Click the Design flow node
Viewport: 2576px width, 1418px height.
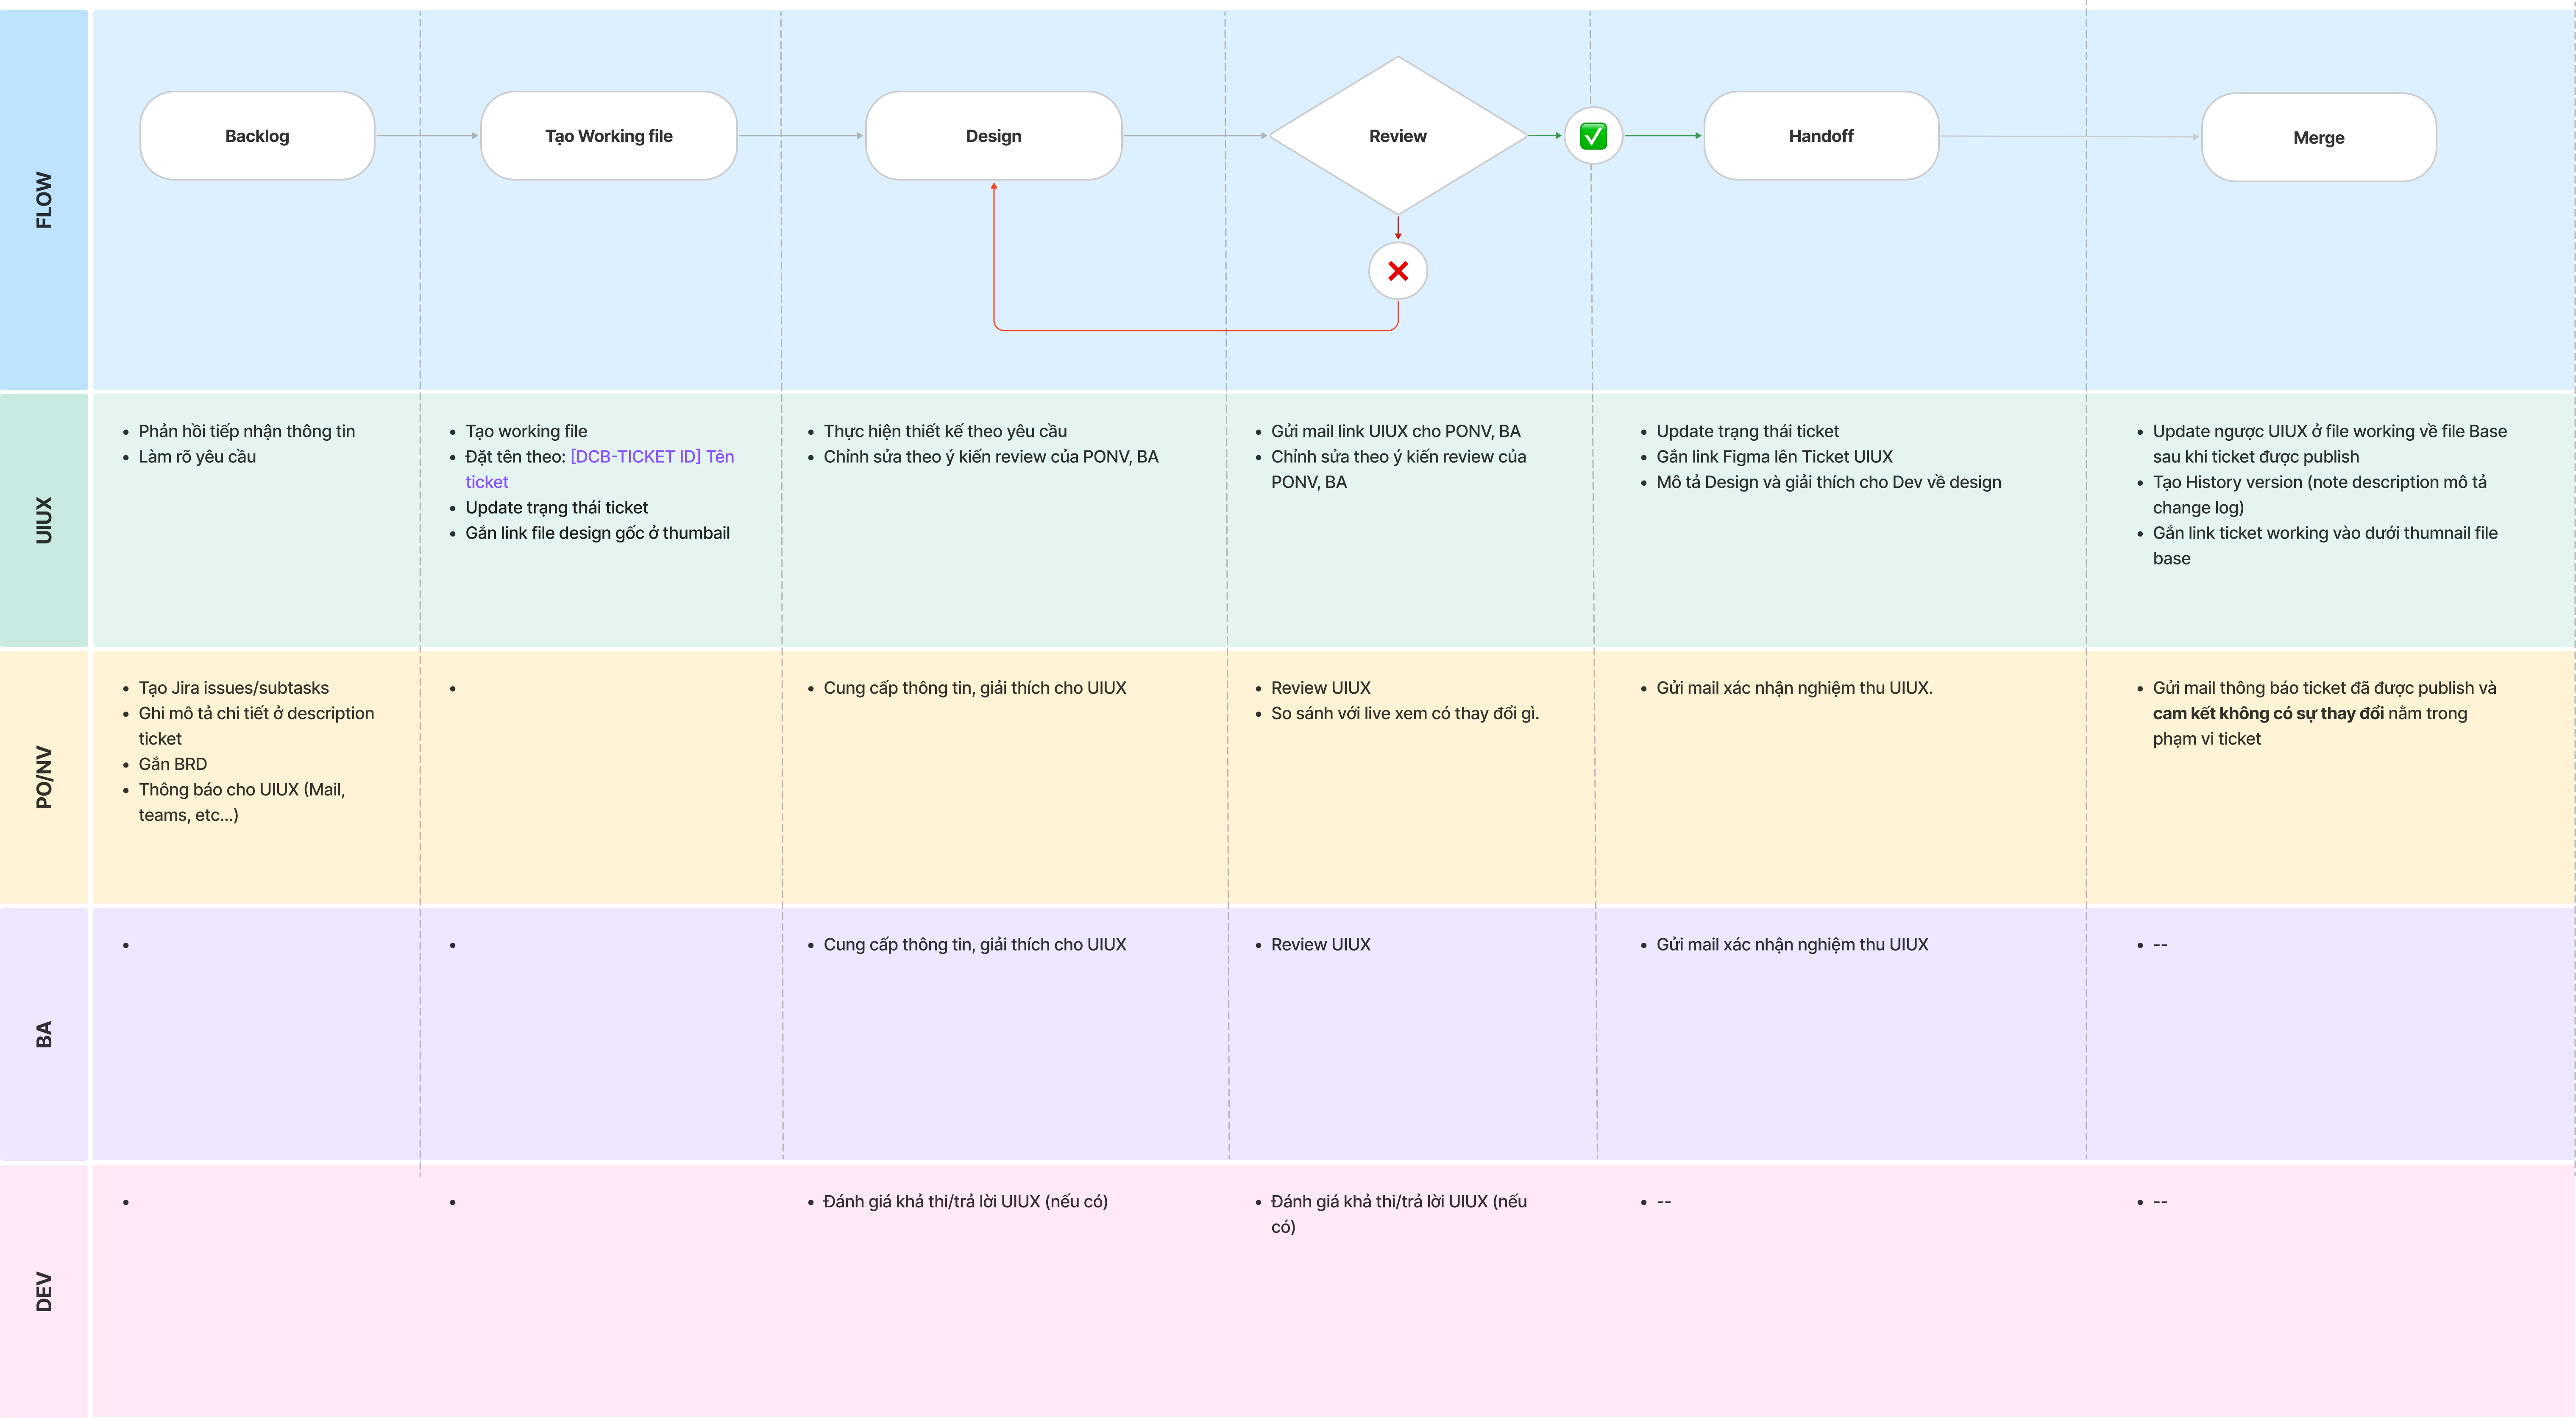[993, 136]
